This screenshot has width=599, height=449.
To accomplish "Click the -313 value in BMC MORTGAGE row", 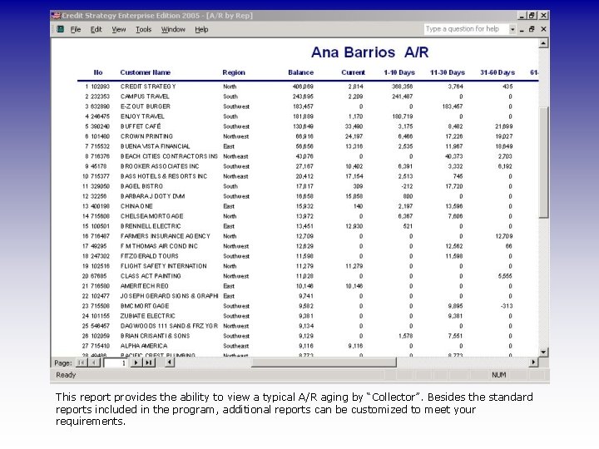I will tap(507, 306).
